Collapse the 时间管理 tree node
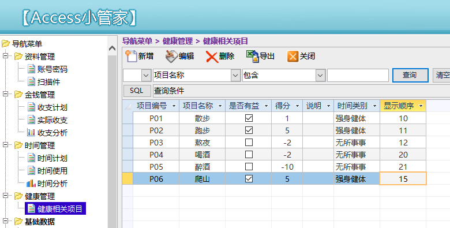 (5, 145)
